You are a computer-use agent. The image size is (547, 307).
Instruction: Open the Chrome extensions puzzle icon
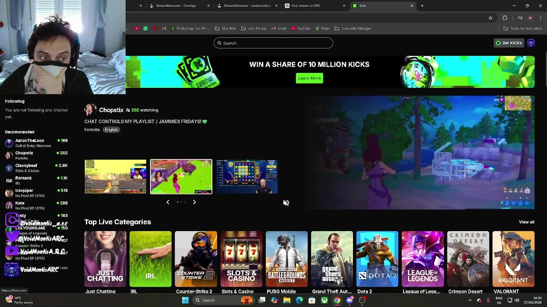pyautogui.click(x=505, y=18)
